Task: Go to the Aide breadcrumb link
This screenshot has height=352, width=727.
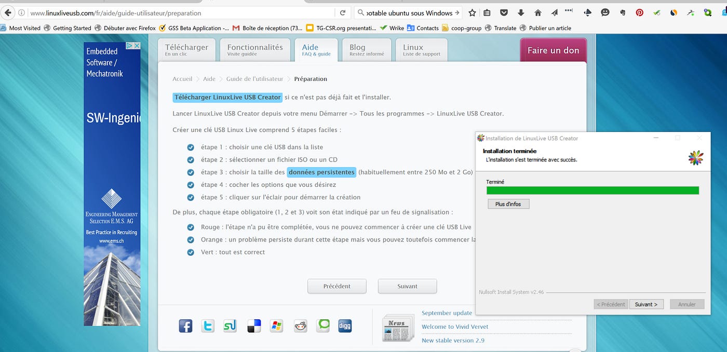Action: click(209, 79)
